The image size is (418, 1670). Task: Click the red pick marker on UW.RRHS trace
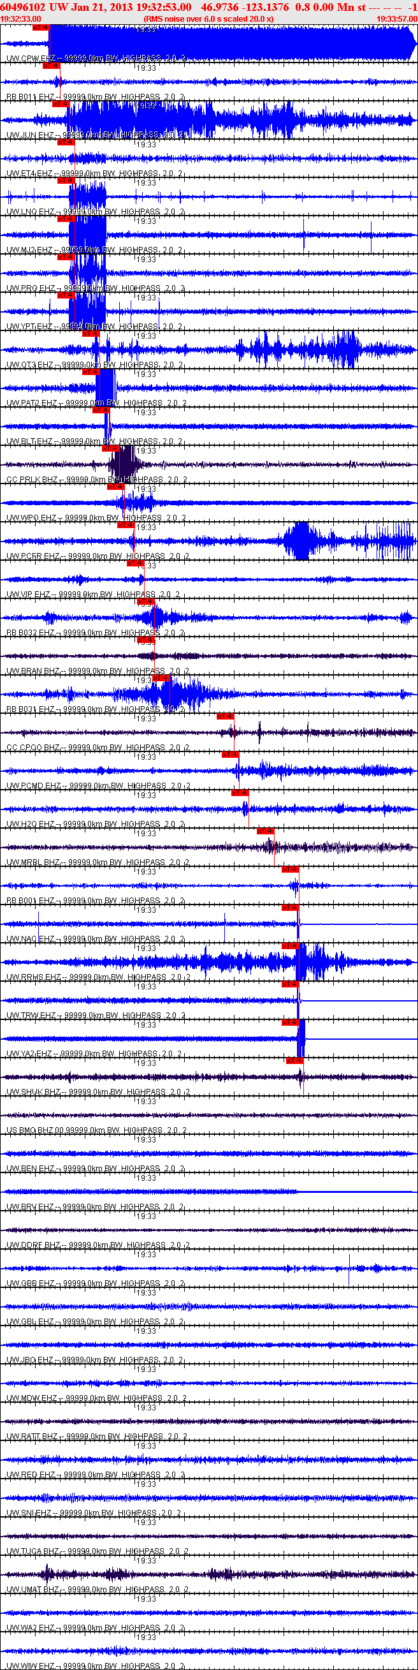point(291,945)
